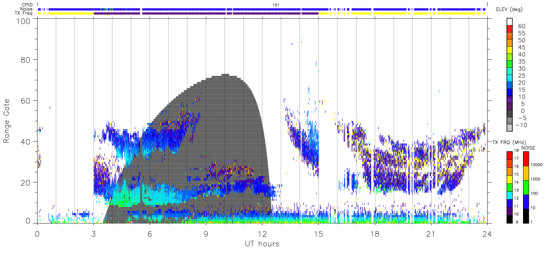Select the 'CPID' label above the plot
Viewport: 548px width, 253px height.
tap(27, 5)
